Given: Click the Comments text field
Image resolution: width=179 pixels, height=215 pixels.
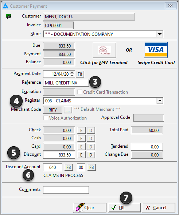Looking at the screenshot, I should pyautogui.click(x=66, y=190).
